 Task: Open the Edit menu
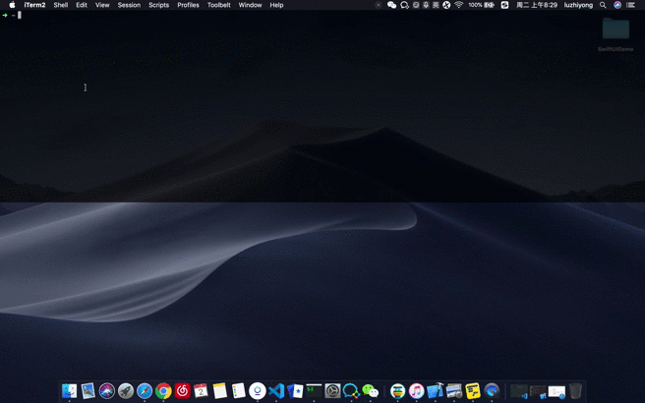82,5
